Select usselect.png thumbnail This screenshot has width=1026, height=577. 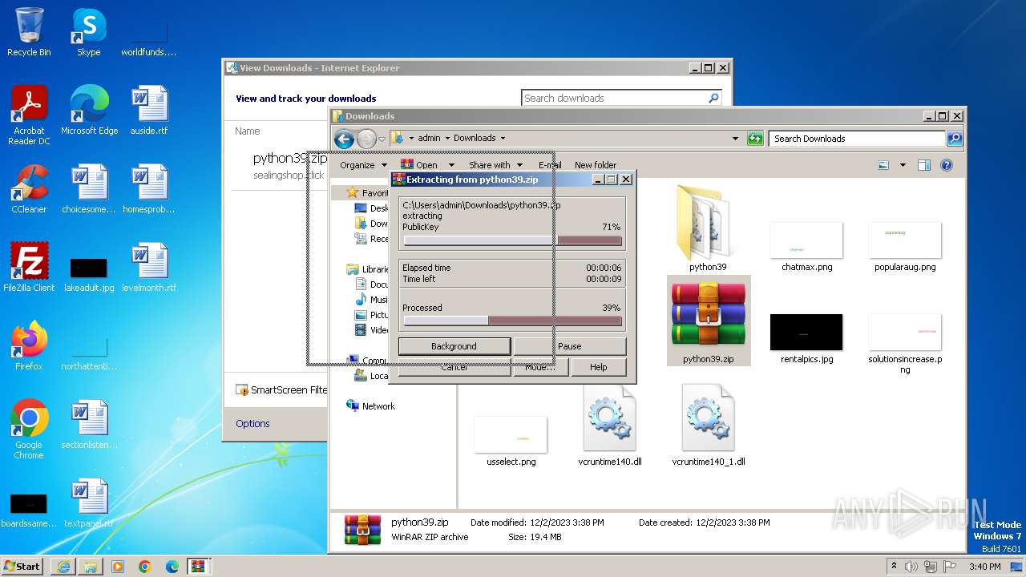coord(511,442)
